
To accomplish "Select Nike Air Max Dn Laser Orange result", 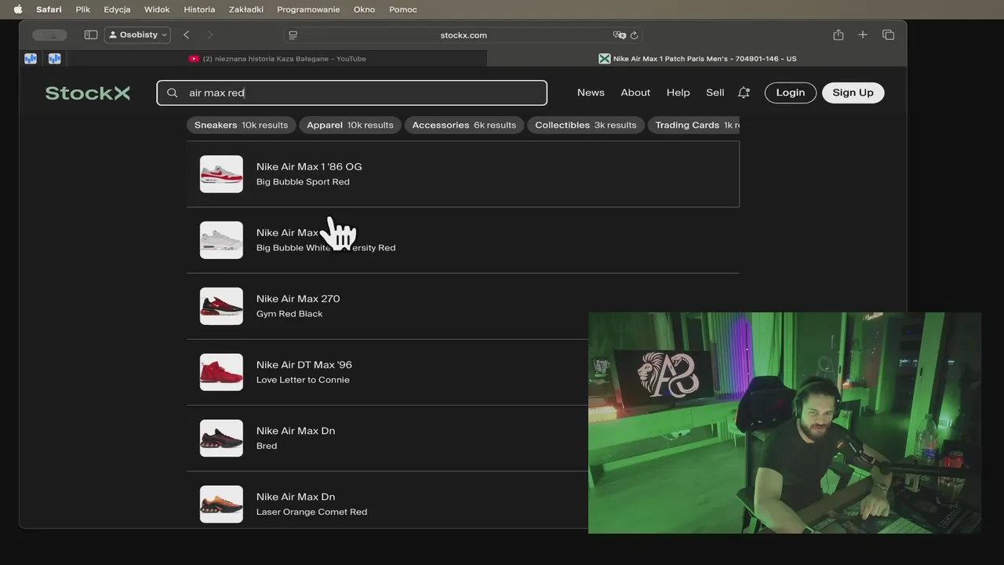I will (x=463, y=501).
